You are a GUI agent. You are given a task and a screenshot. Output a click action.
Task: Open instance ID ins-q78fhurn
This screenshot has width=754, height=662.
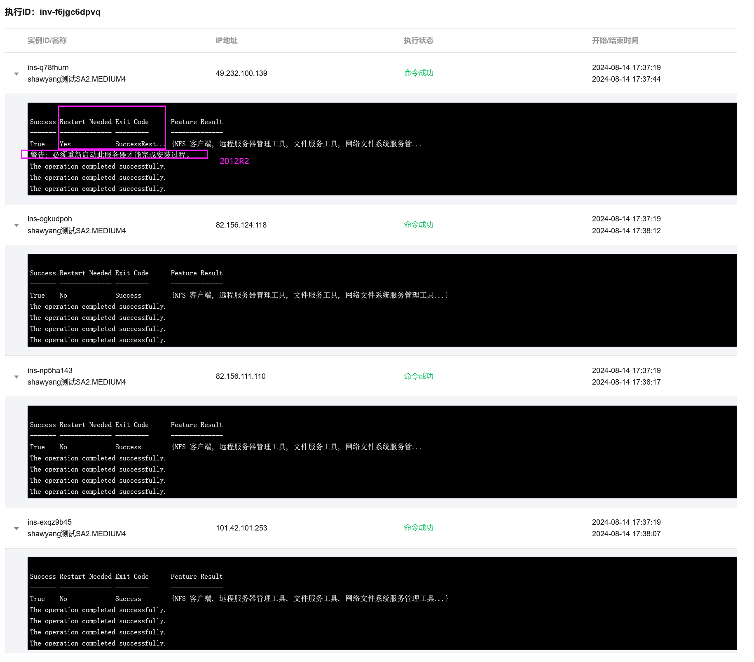tap(48, 68)
